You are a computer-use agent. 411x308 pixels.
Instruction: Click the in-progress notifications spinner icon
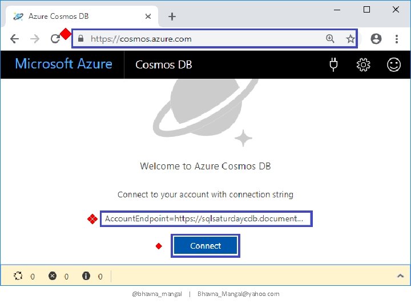coord(18,276)
